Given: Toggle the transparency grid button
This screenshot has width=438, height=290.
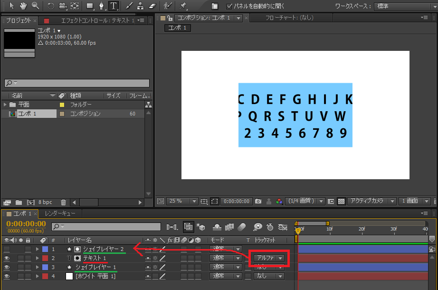Looking at the screenshot, I should point(341,202).
